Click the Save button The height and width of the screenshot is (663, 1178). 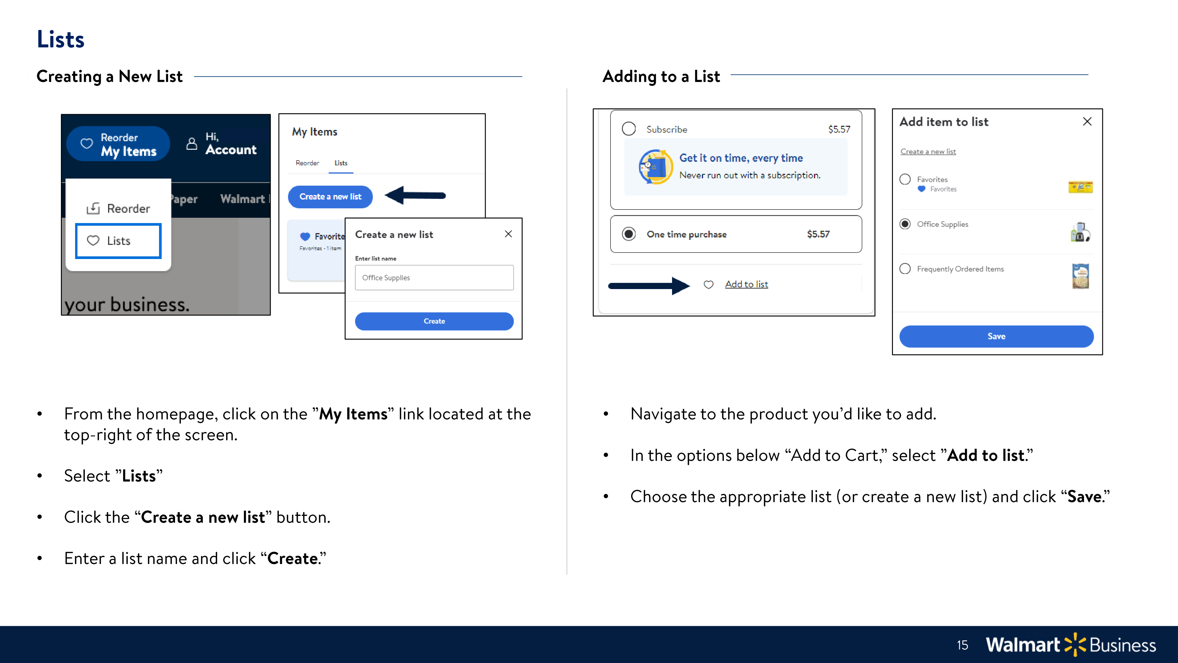click(997, 336)
